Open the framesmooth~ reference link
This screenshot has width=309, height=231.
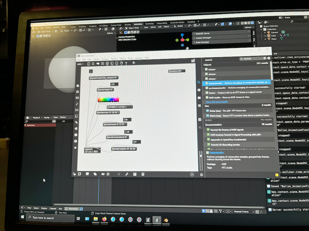216,153
